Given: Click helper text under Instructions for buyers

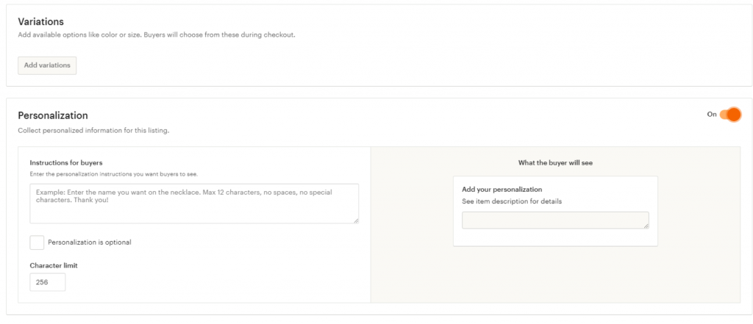Looking at the screenshot, I should click(114, 174).
